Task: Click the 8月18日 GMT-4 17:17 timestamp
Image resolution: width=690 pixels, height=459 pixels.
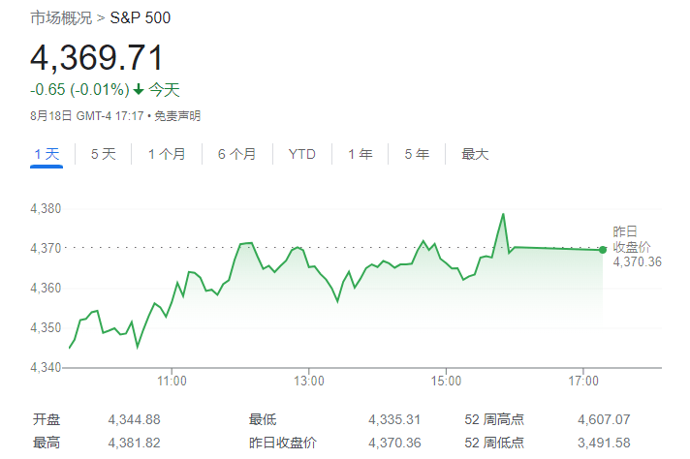Action: 87,116
